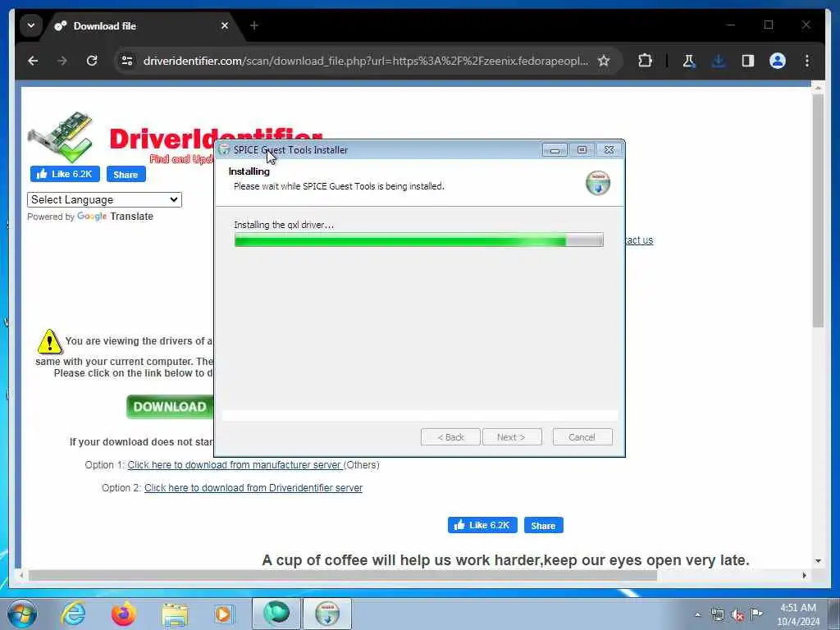840x630 pixels.
Task: Click the partially hidden contact us link
Action: click(x=639, y=240)
